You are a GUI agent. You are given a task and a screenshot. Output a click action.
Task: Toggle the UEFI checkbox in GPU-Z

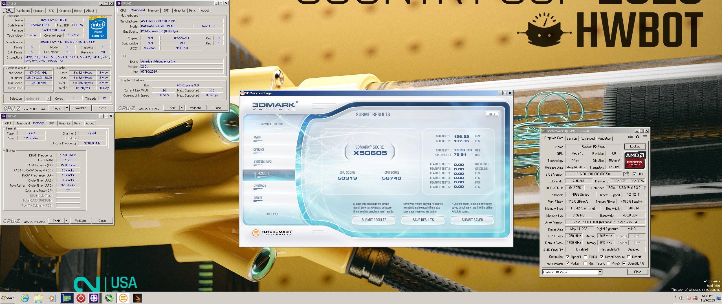coord(634,174)
